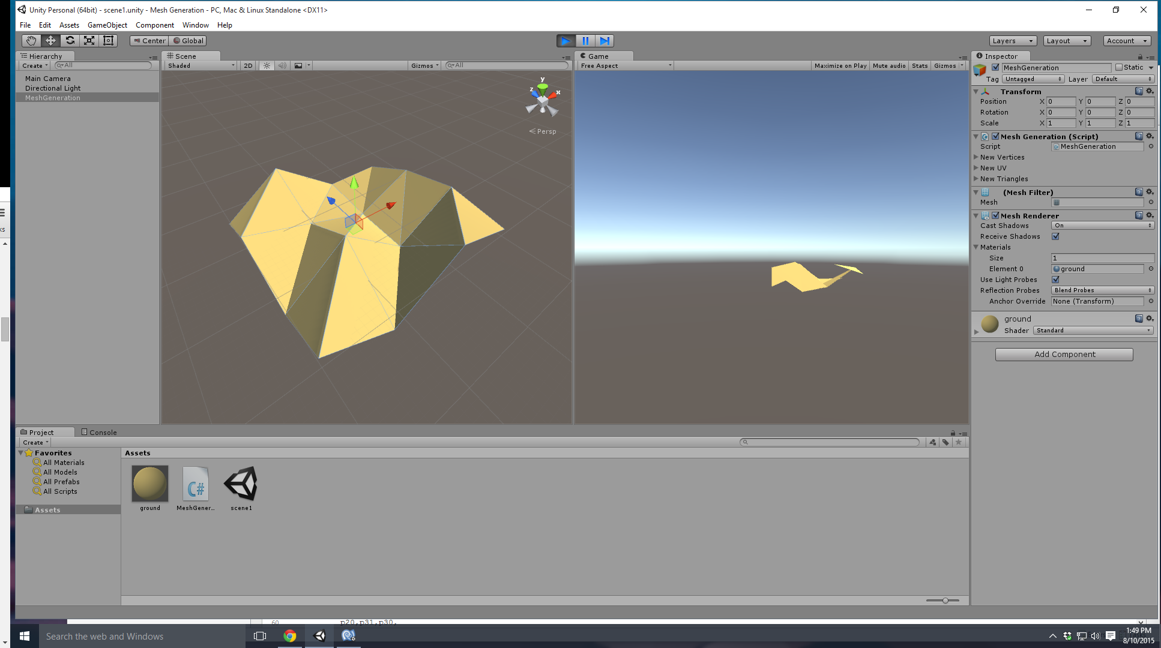Image resolution: width=1161 pixels, height=648 pixels.
Task: Open the Component menu
Action: coord(155,25)
